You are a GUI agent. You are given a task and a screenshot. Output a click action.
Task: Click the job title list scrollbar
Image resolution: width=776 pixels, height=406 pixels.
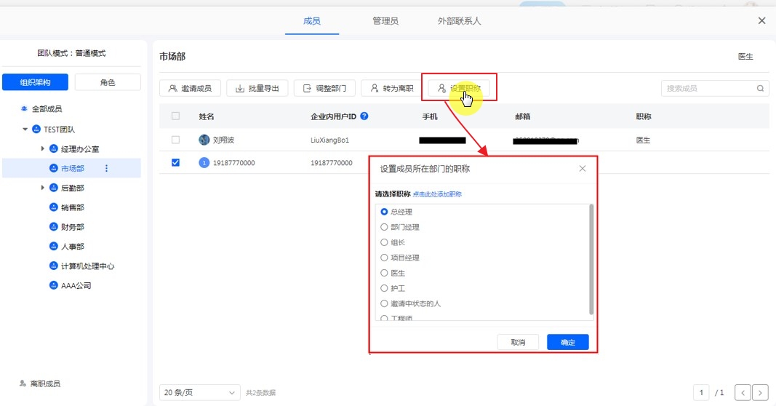pos(591,258)
